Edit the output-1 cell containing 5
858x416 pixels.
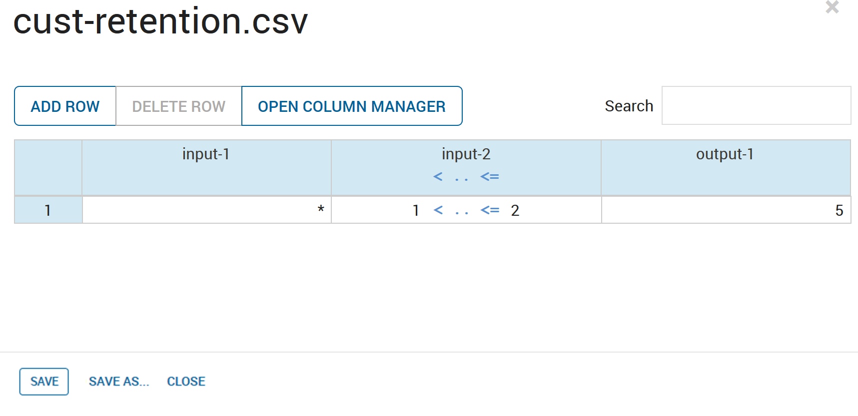726,210
